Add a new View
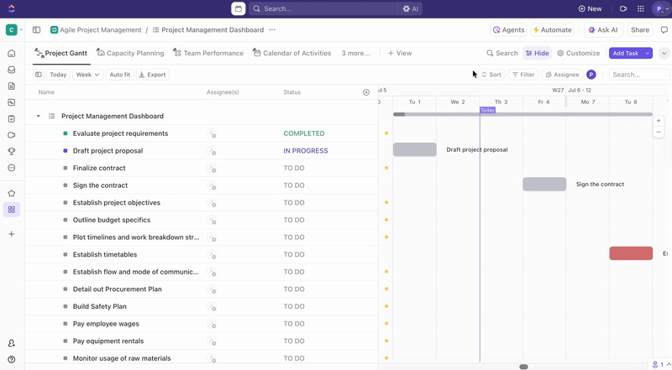 click(x=400, y=53)
